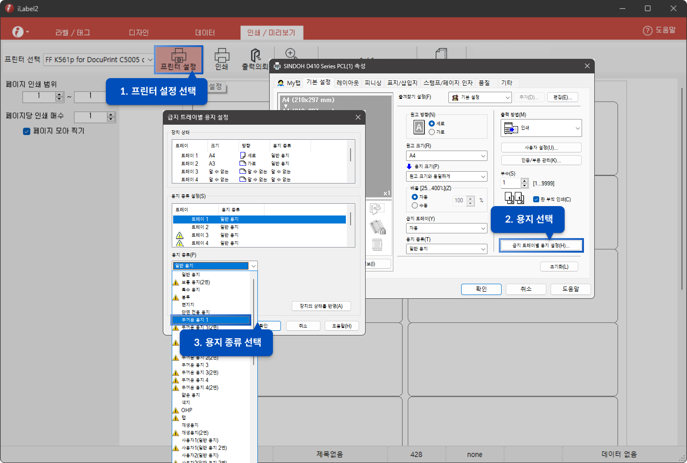Viewport: 687px width, 463px height.
Task: Click the 편집(E)... button
Action: point(563,97)
